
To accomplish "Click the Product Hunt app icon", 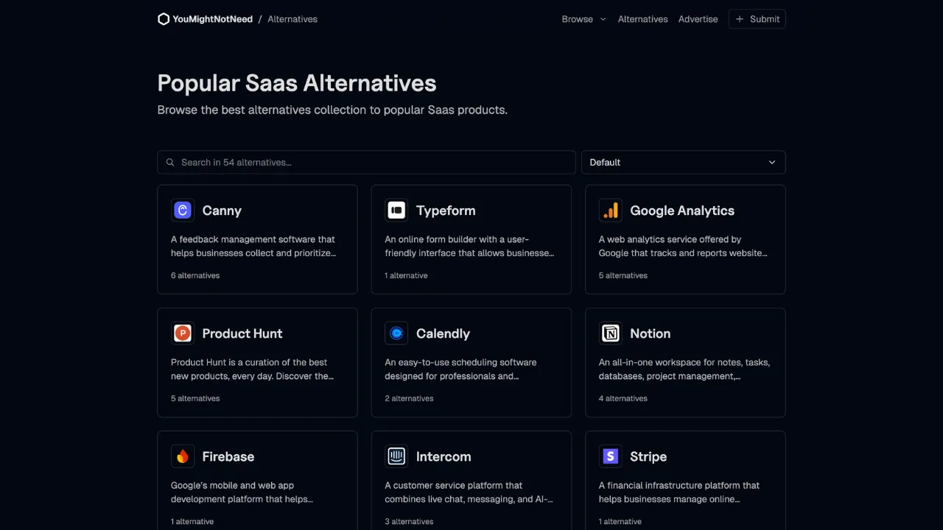I will click(183, 333).
